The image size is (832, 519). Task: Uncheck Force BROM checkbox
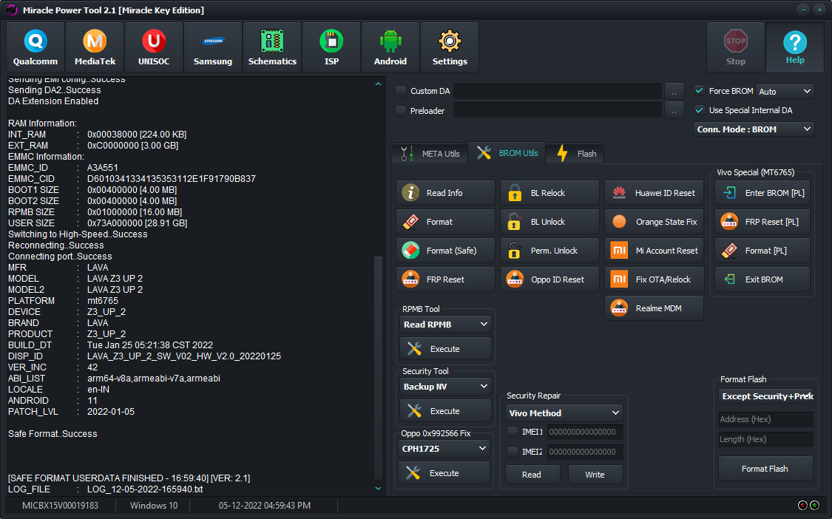tap(700, 91)
